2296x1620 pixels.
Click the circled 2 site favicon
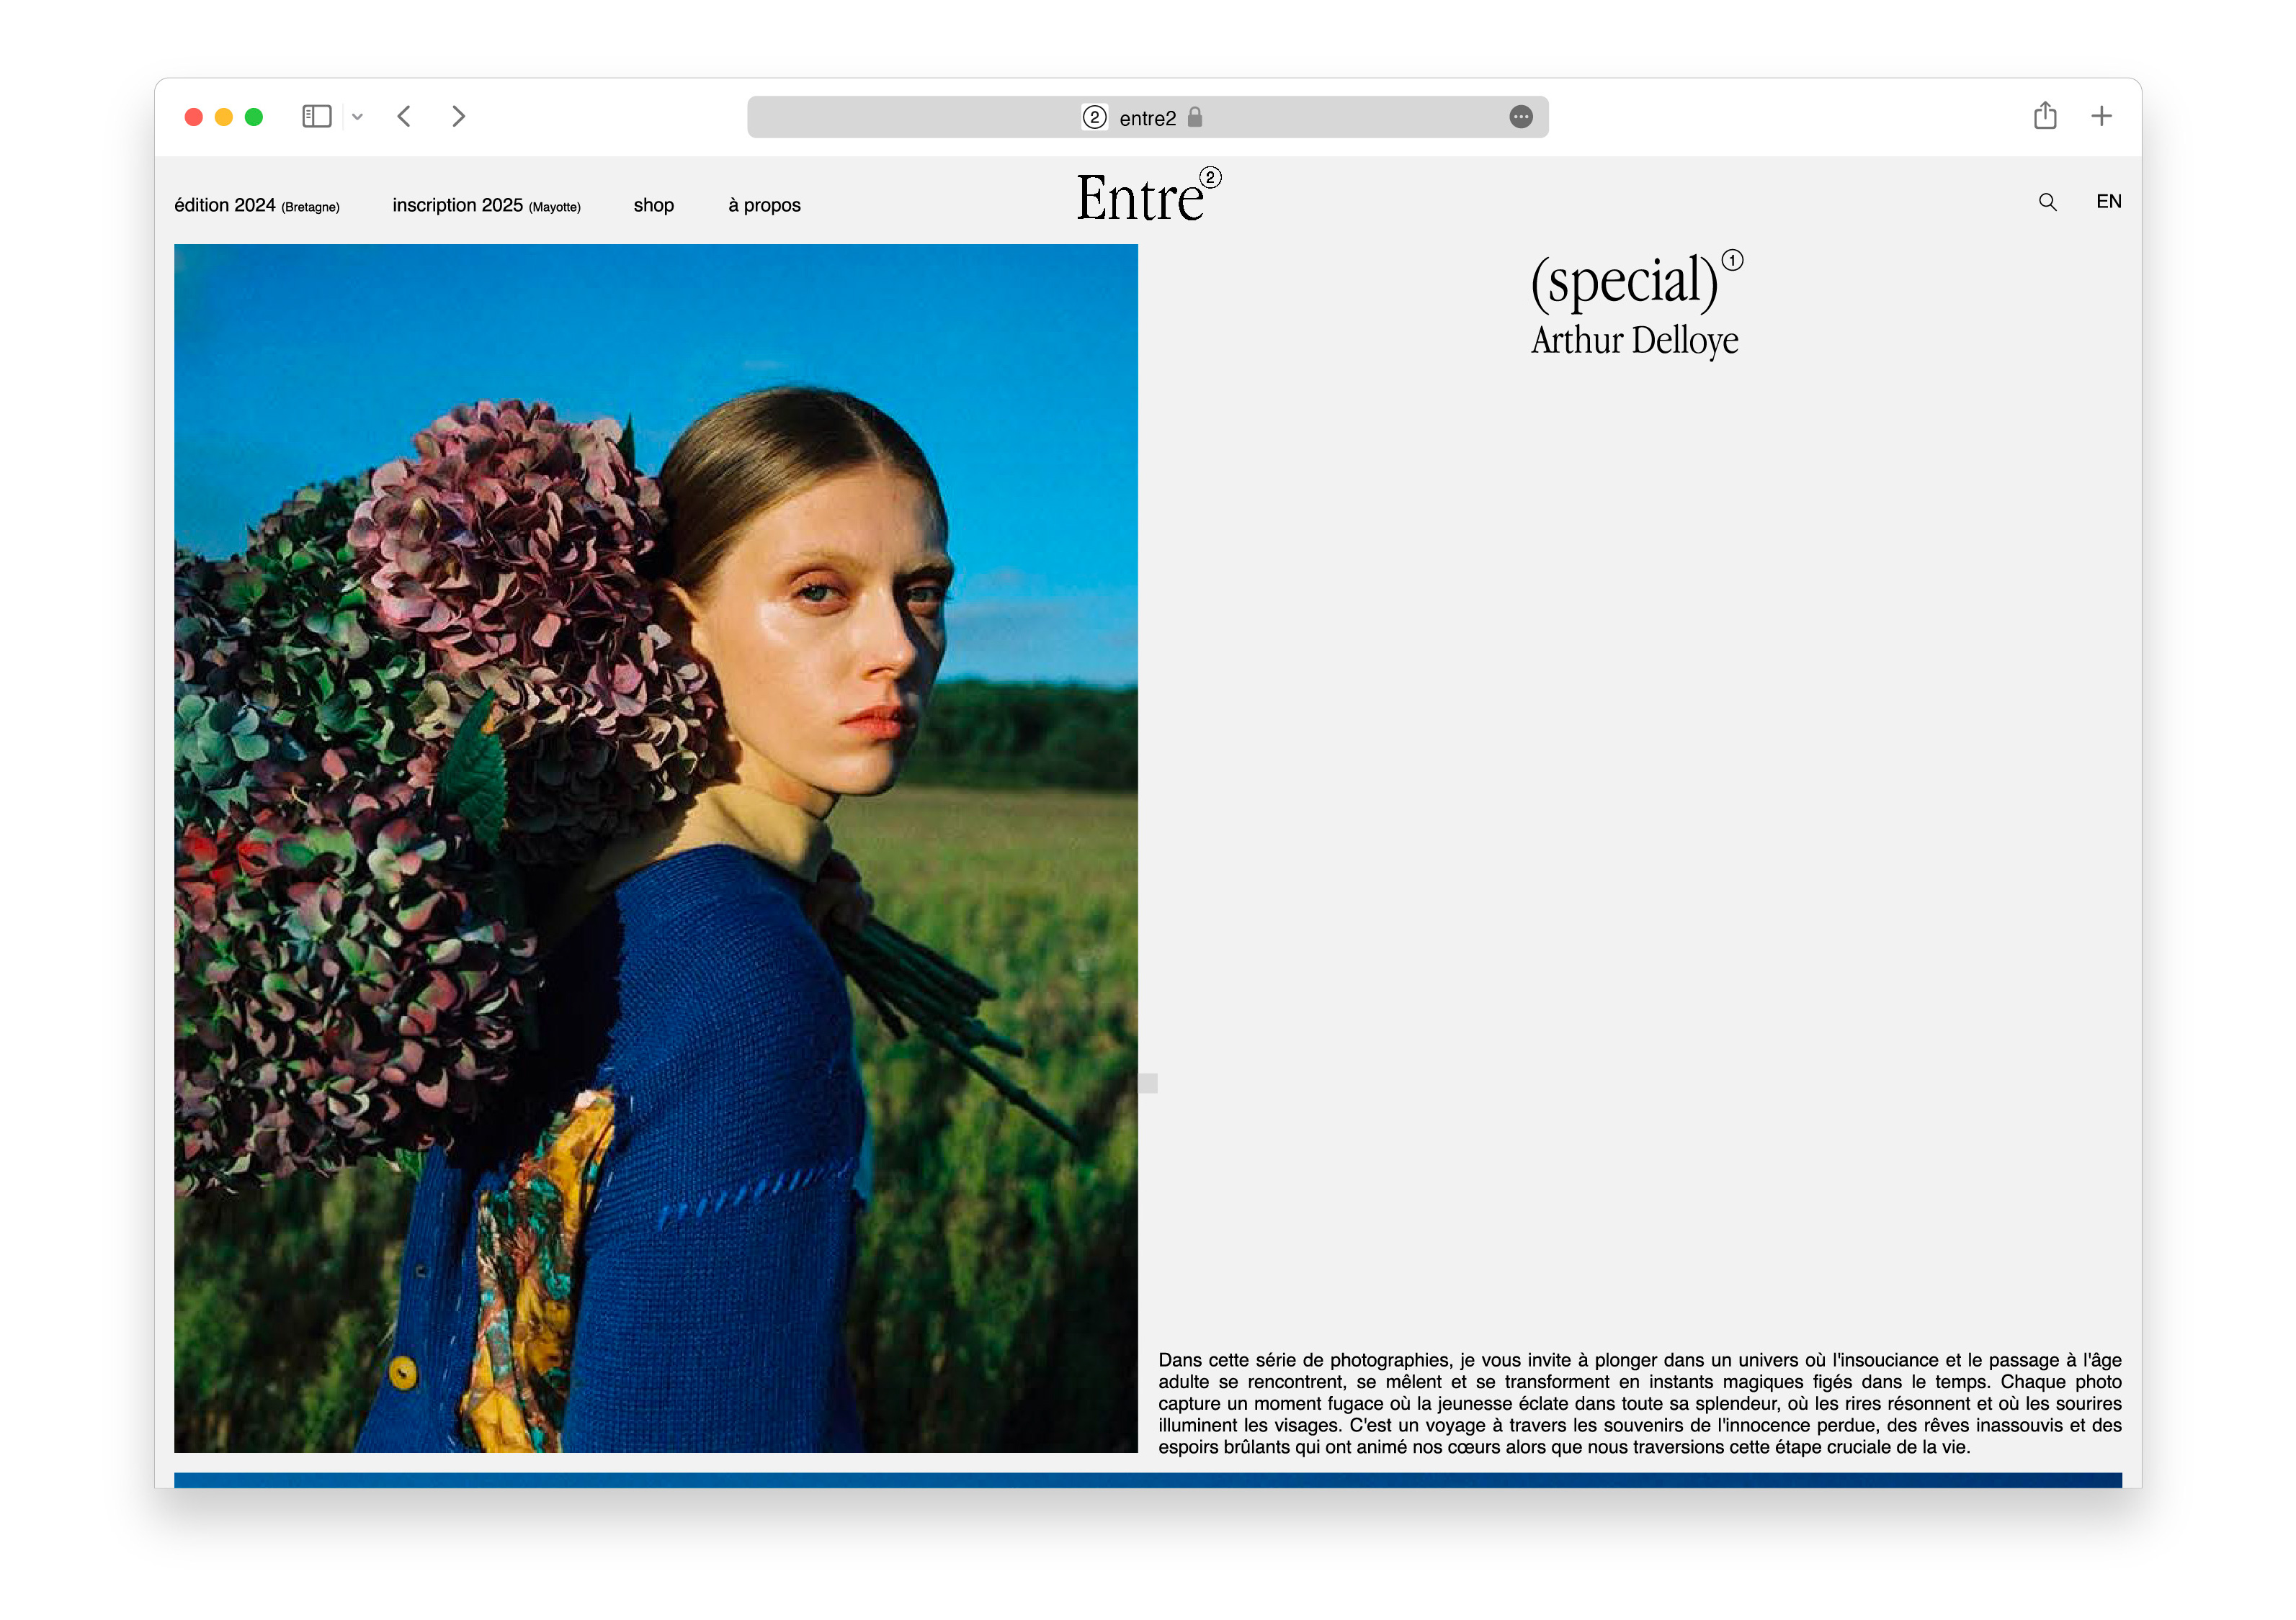1094,118
